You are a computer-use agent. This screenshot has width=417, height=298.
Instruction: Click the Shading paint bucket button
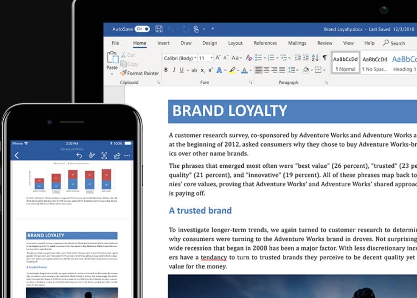coord(306,70)
